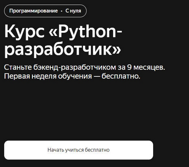Click the 'бэкенд-разработчиком' text
Screen dimensions: 189x167
[x=75, y=67]
